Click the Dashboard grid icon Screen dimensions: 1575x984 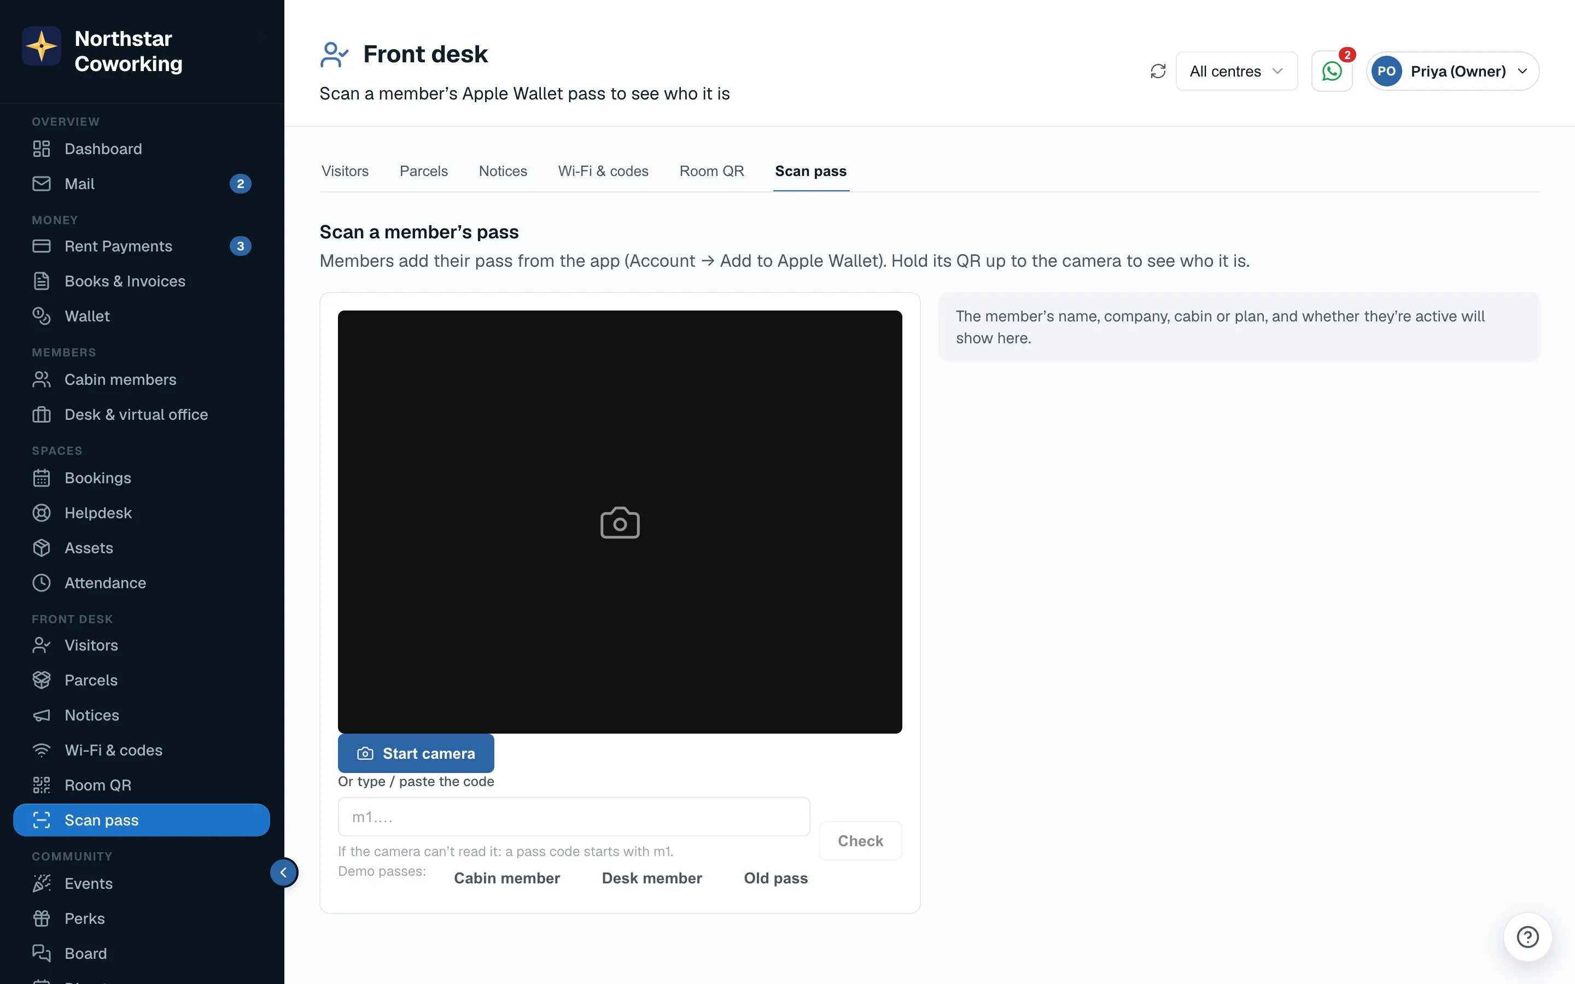pyautogui.click(x=42, y=149)
